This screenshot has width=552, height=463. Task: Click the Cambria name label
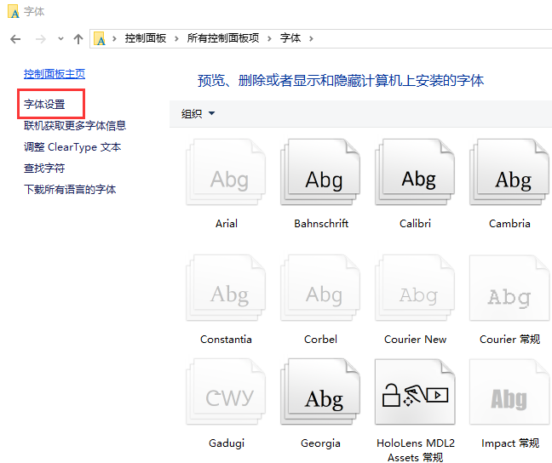click(x=509, y=224)
